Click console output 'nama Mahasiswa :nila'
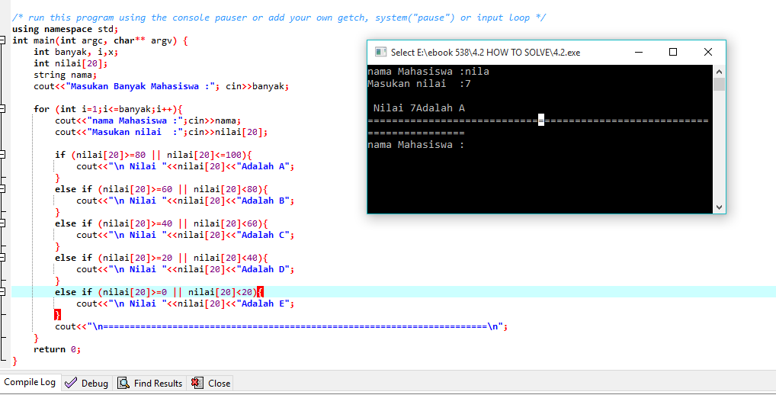The image size is (776, 395). (428, 71)
